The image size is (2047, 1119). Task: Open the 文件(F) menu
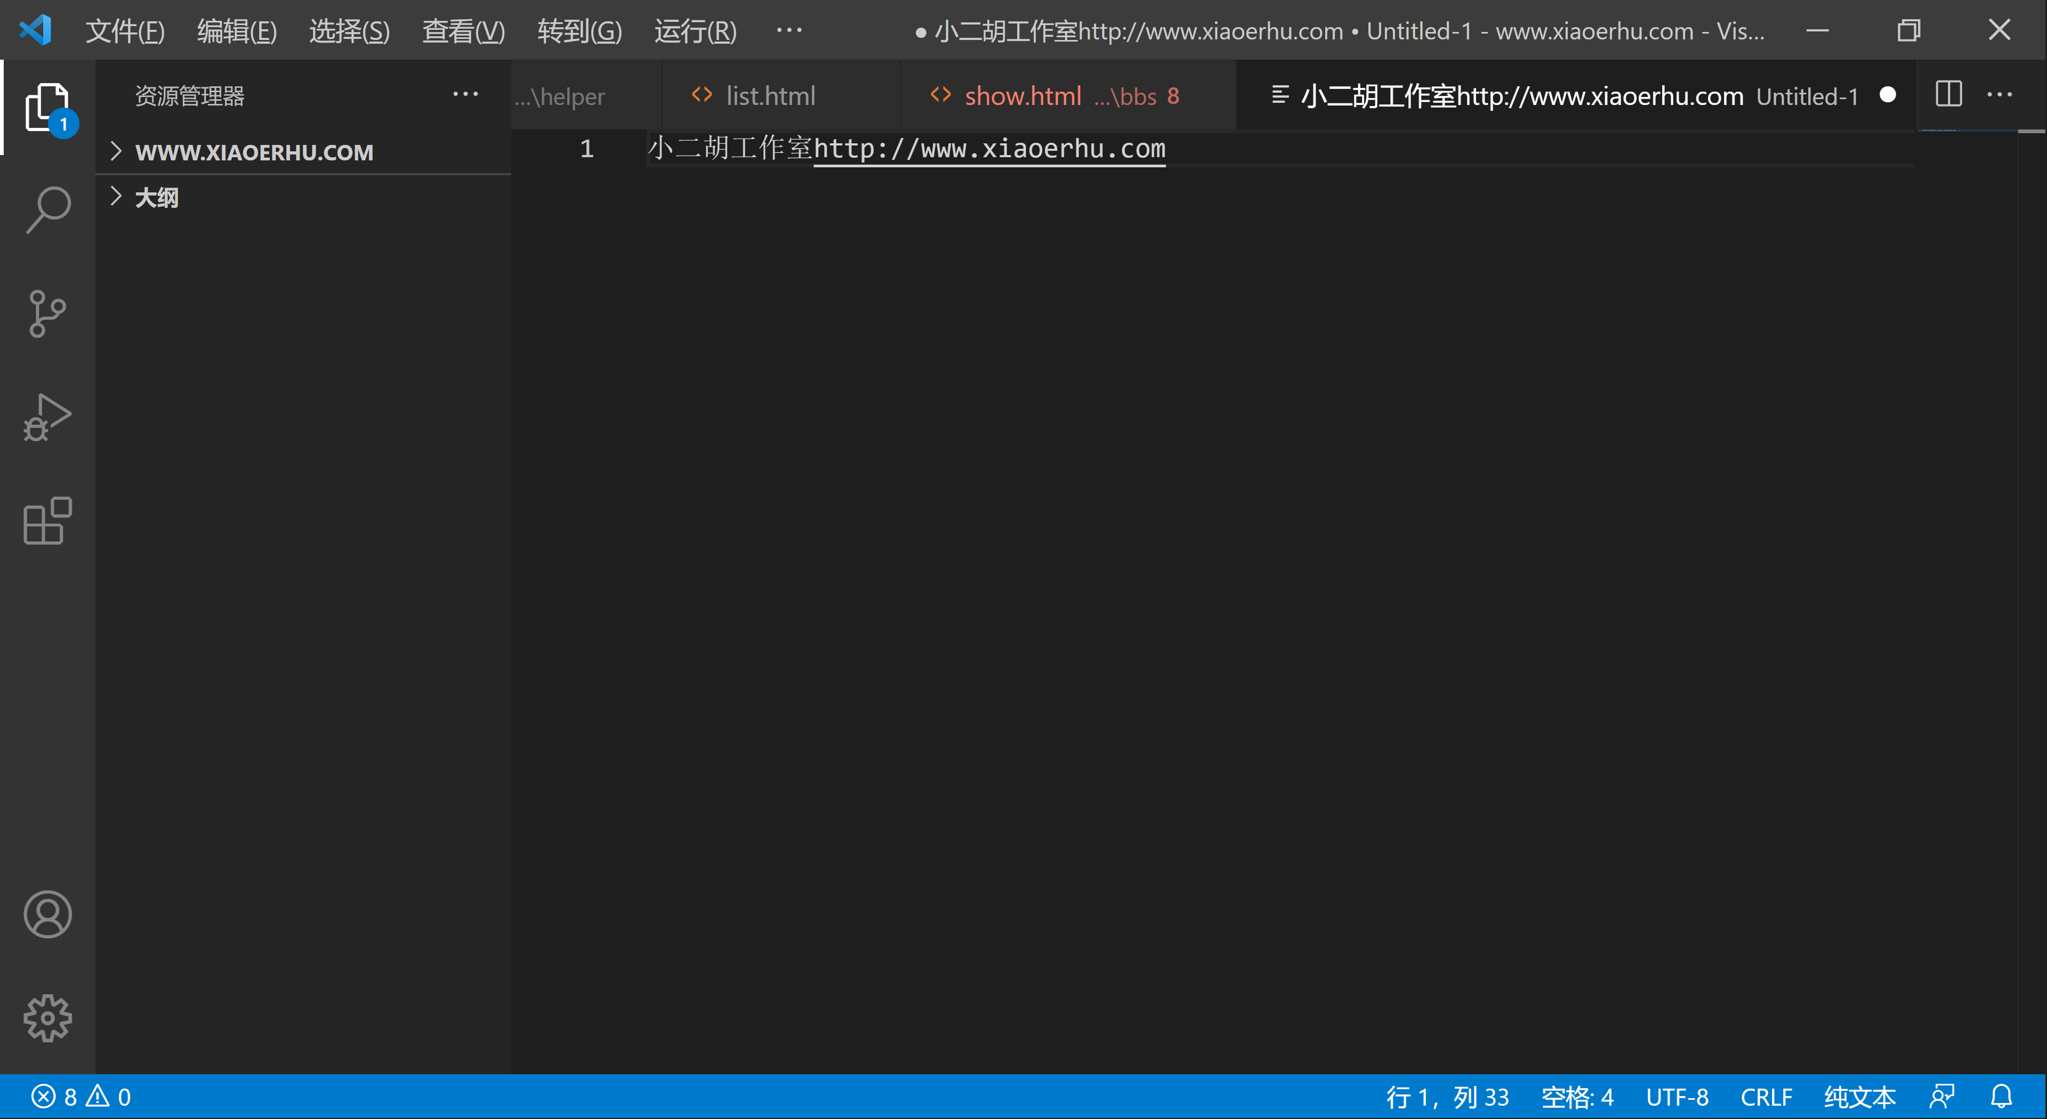[125, 31]
